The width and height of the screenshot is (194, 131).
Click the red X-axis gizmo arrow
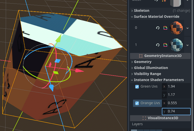[80, 71]
